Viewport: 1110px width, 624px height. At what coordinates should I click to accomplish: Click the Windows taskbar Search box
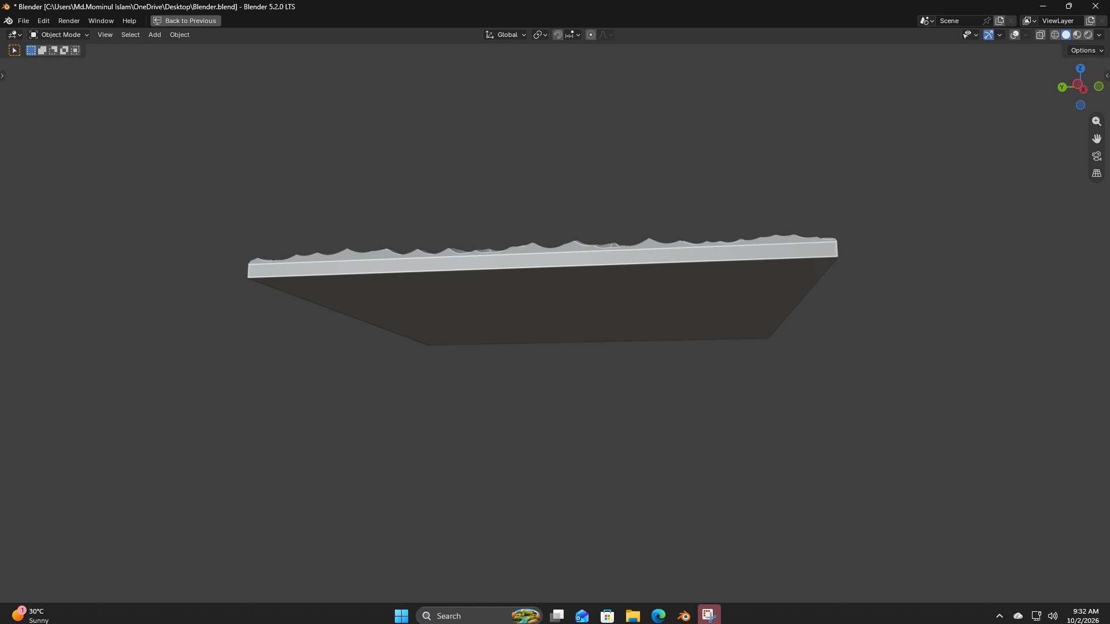point(479,616)
